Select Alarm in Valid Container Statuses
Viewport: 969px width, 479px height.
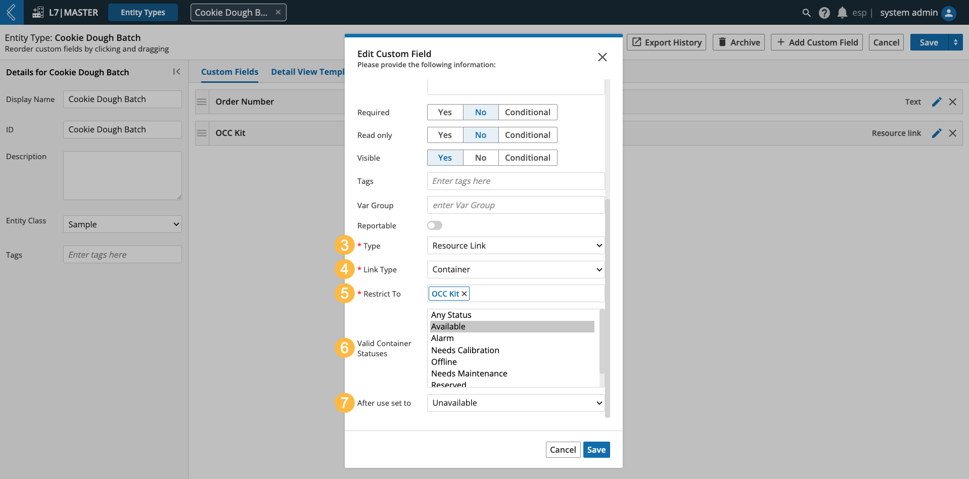click(x=513, y=338)
